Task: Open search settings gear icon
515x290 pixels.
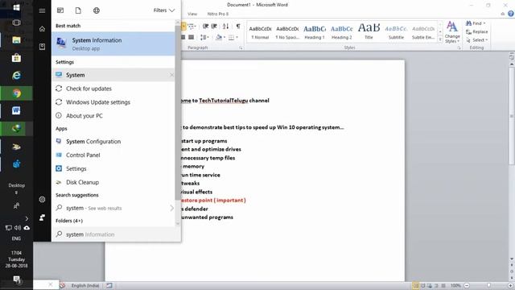Action: point(42,199)
